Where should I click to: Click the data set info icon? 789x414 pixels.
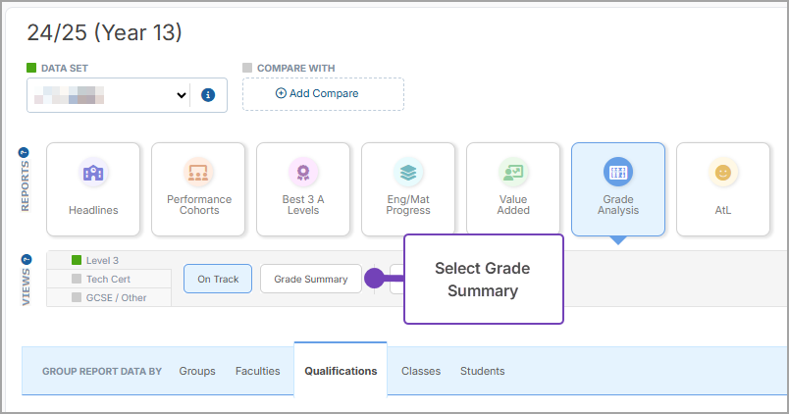[x=208, y=95]
